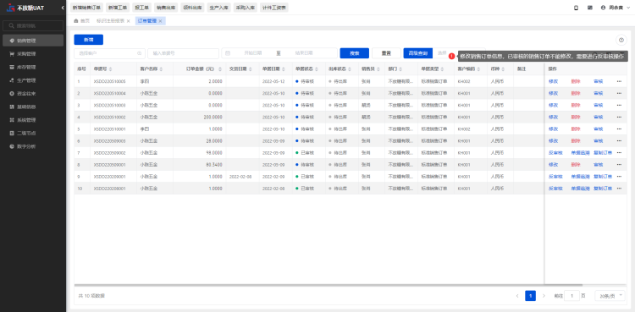Open more actions for order XSDD220510003
Viewport: 635px width, 312px height.
pyautogui.click(x=619, y=105)
